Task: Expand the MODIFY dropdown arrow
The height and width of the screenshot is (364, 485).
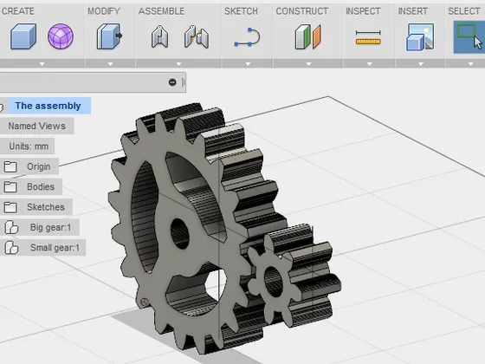Action: point(111,64)
